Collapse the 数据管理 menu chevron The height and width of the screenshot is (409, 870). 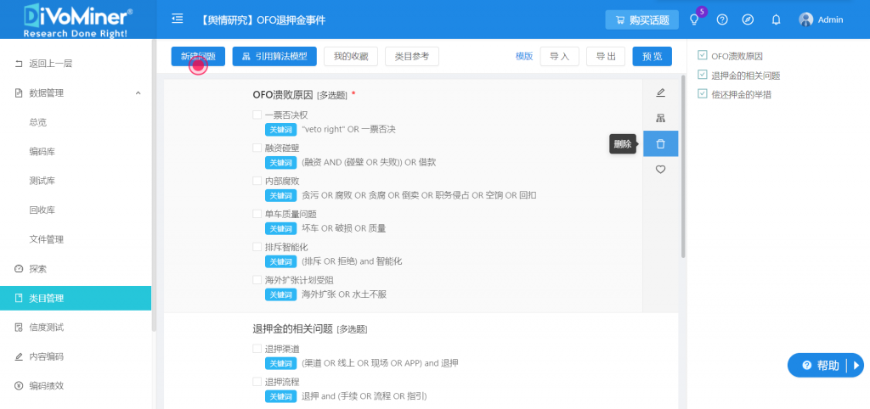point(138,93)
